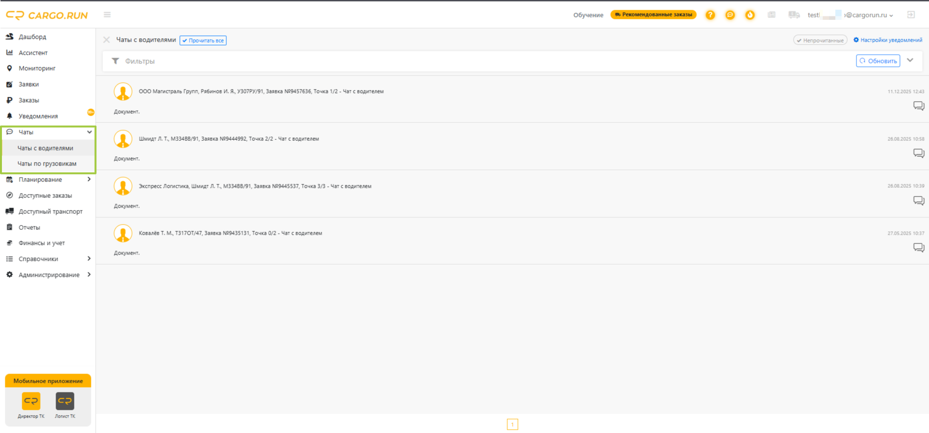Image resolution: width=929 pixels, height=433 pixels.
Task: Click the Обновить button
Action: click(x=878, y=61)
